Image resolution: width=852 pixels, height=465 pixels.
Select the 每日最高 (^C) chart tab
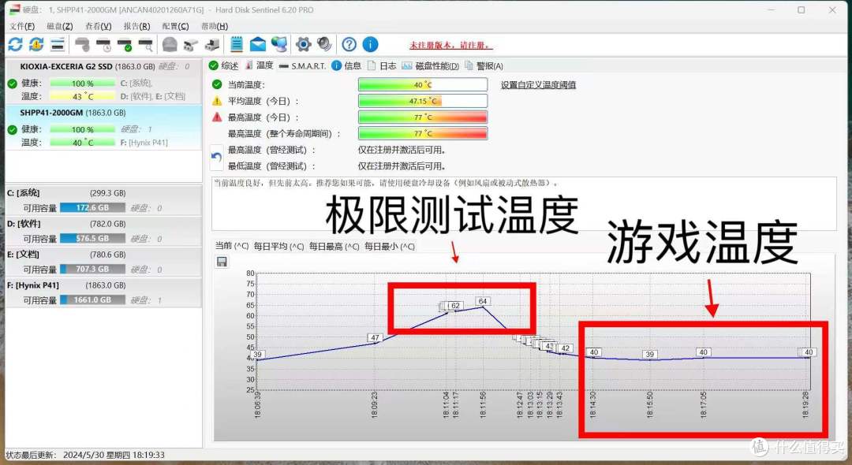tap(334, 246)
